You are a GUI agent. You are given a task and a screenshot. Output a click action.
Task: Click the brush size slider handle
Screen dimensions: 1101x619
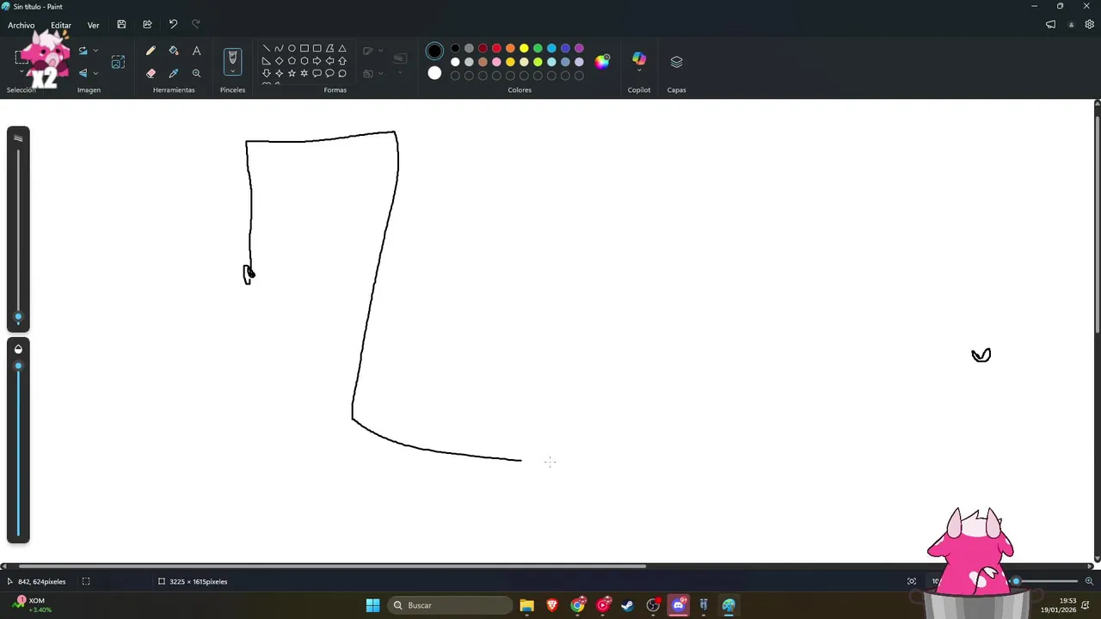coord(18,317)
